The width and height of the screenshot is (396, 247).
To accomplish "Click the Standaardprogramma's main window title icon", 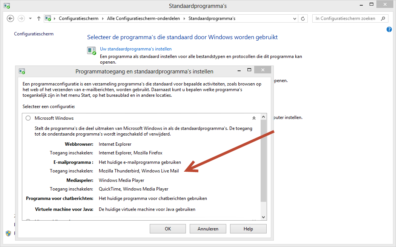I will tap(7, 6).
